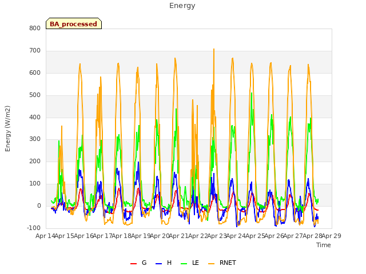Click the Apr 22 x-axis tick label
The height and width of the screenshot is (274, 366).
pyautogui.click(x=198, y=236)
